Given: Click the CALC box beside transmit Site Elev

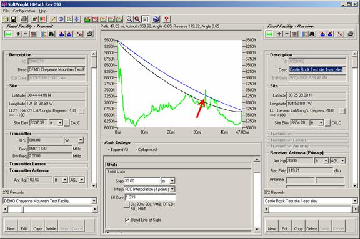Looking at the screenshot, I should 67,123.
